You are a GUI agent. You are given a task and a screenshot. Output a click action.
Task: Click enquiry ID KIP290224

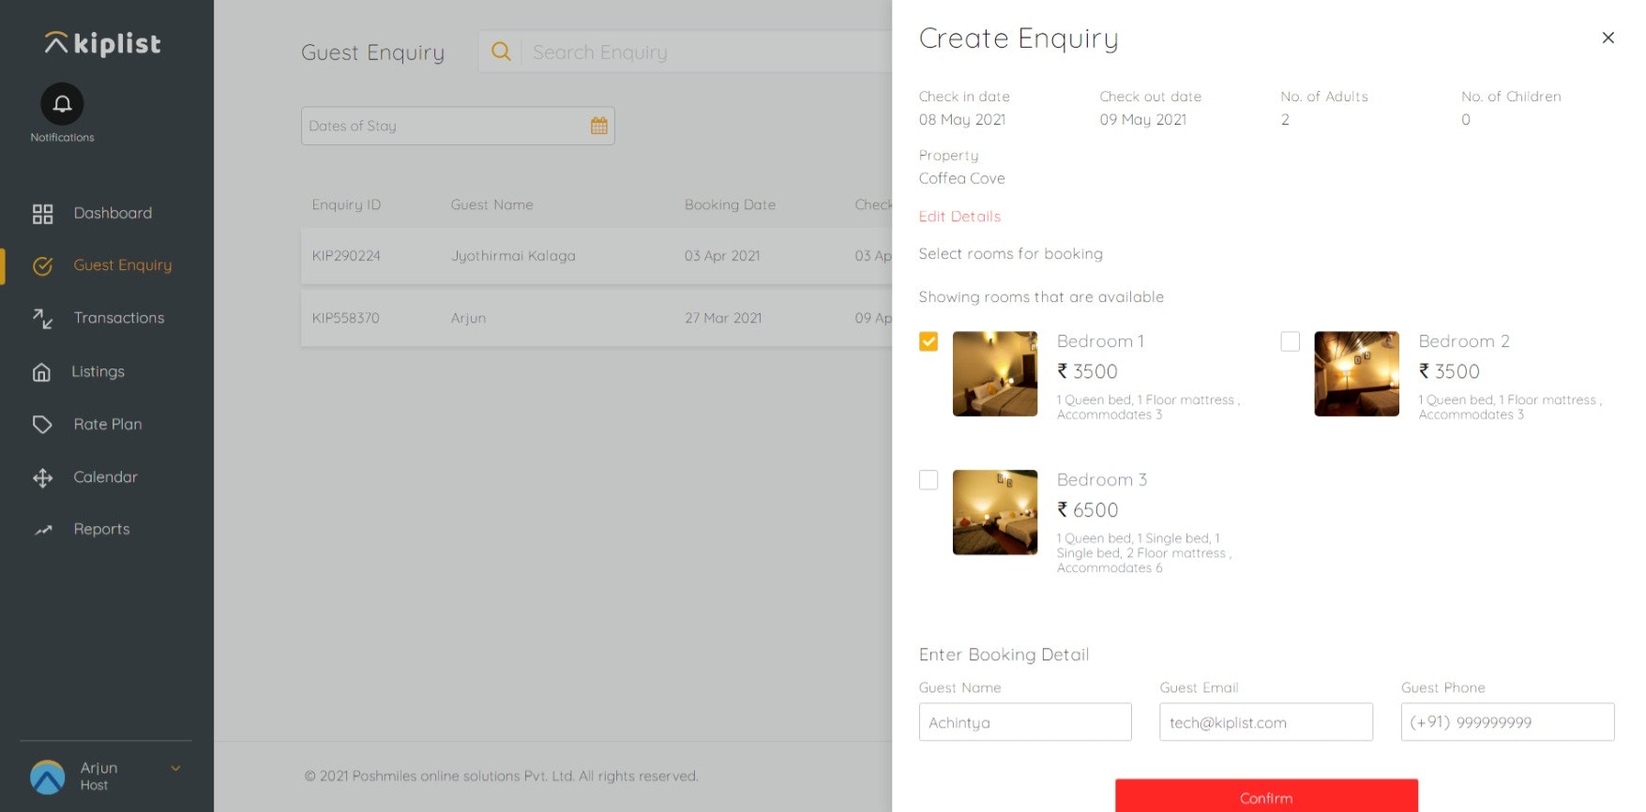(346, 256)
